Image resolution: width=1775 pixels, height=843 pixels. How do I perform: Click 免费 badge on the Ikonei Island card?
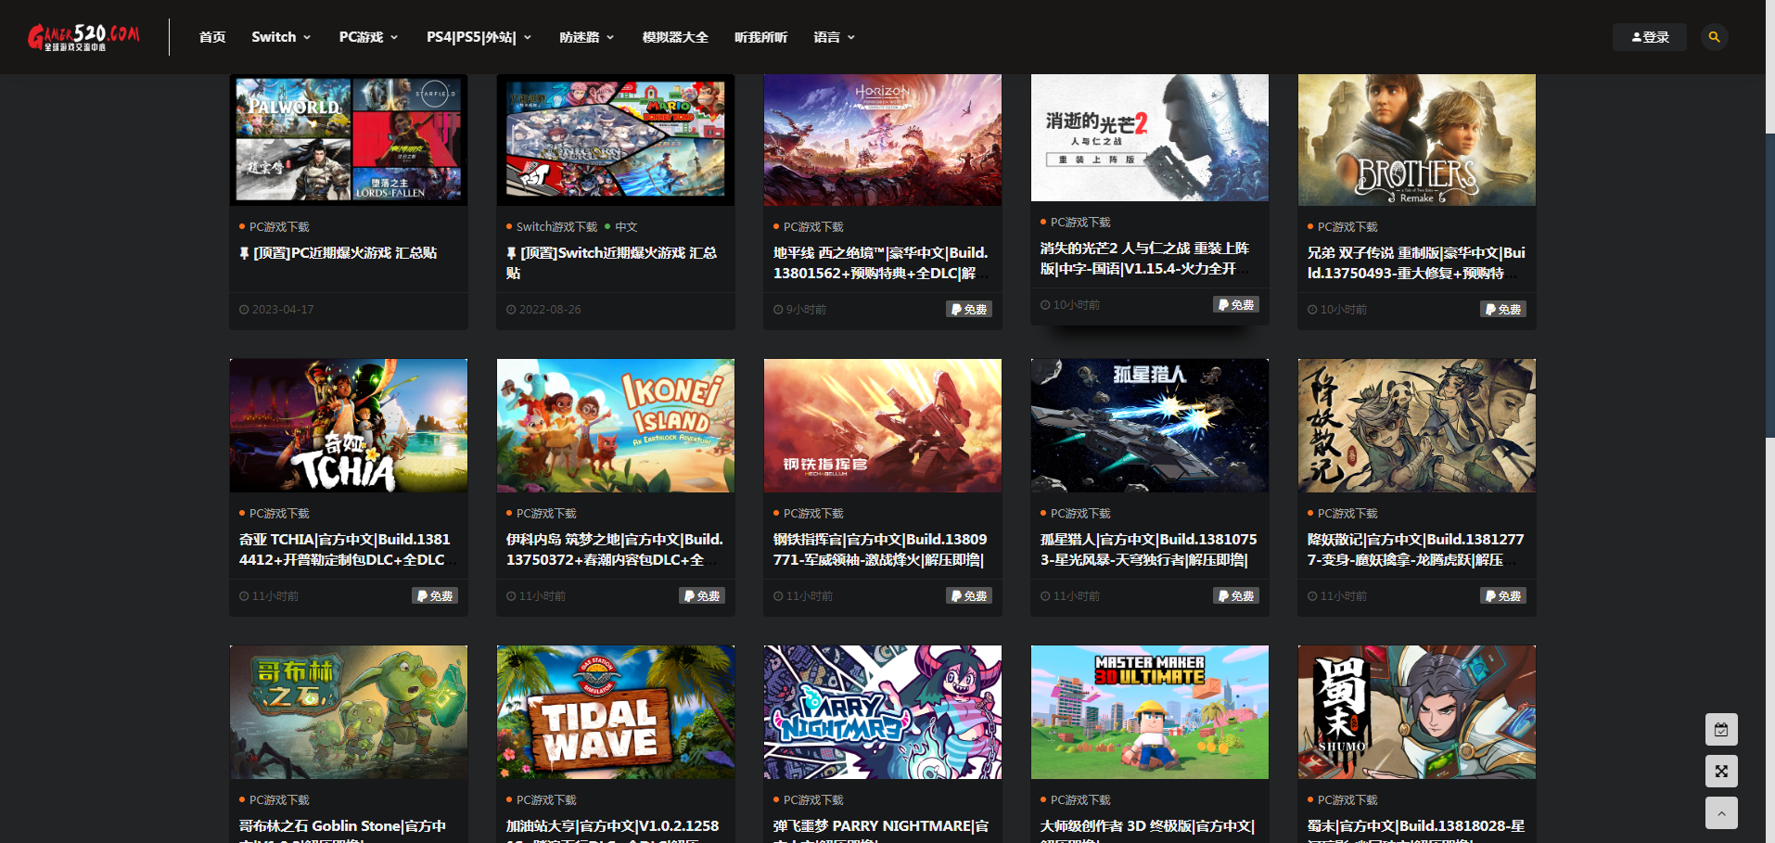(x=702, y=596)
